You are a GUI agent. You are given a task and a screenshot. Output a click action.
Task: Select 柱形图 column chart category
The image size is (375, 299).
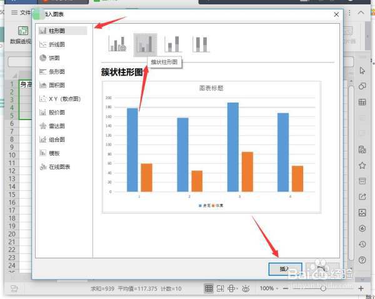pyautogui.click(x=62, y=31)
